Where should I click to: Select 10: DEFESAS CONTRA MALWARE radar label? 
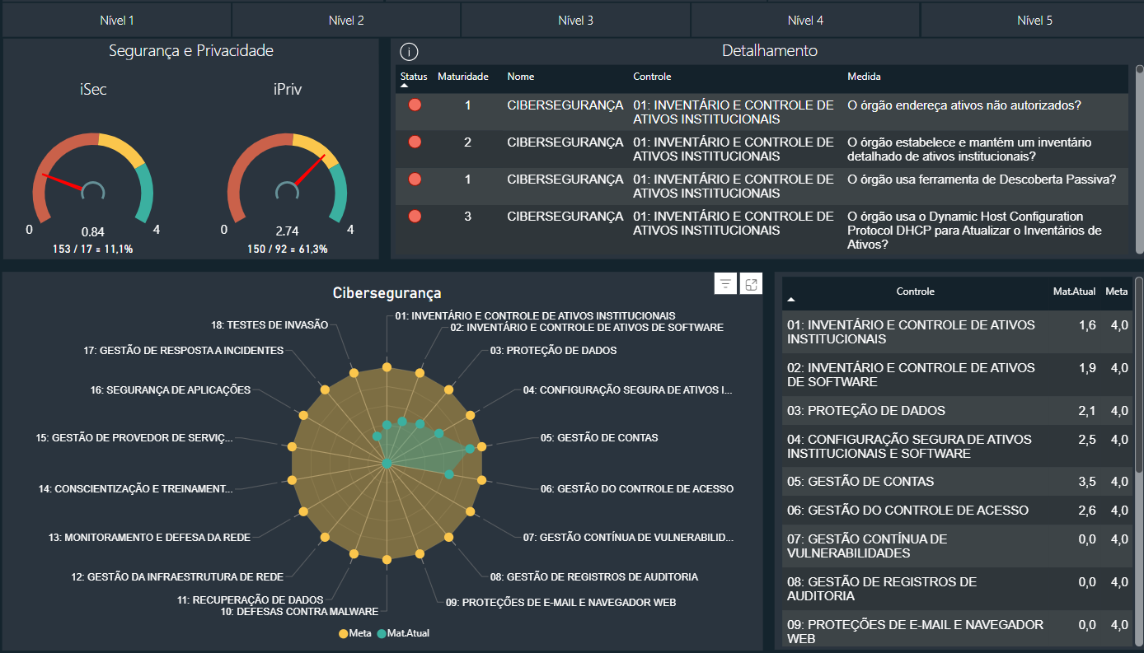pos(299,612)
